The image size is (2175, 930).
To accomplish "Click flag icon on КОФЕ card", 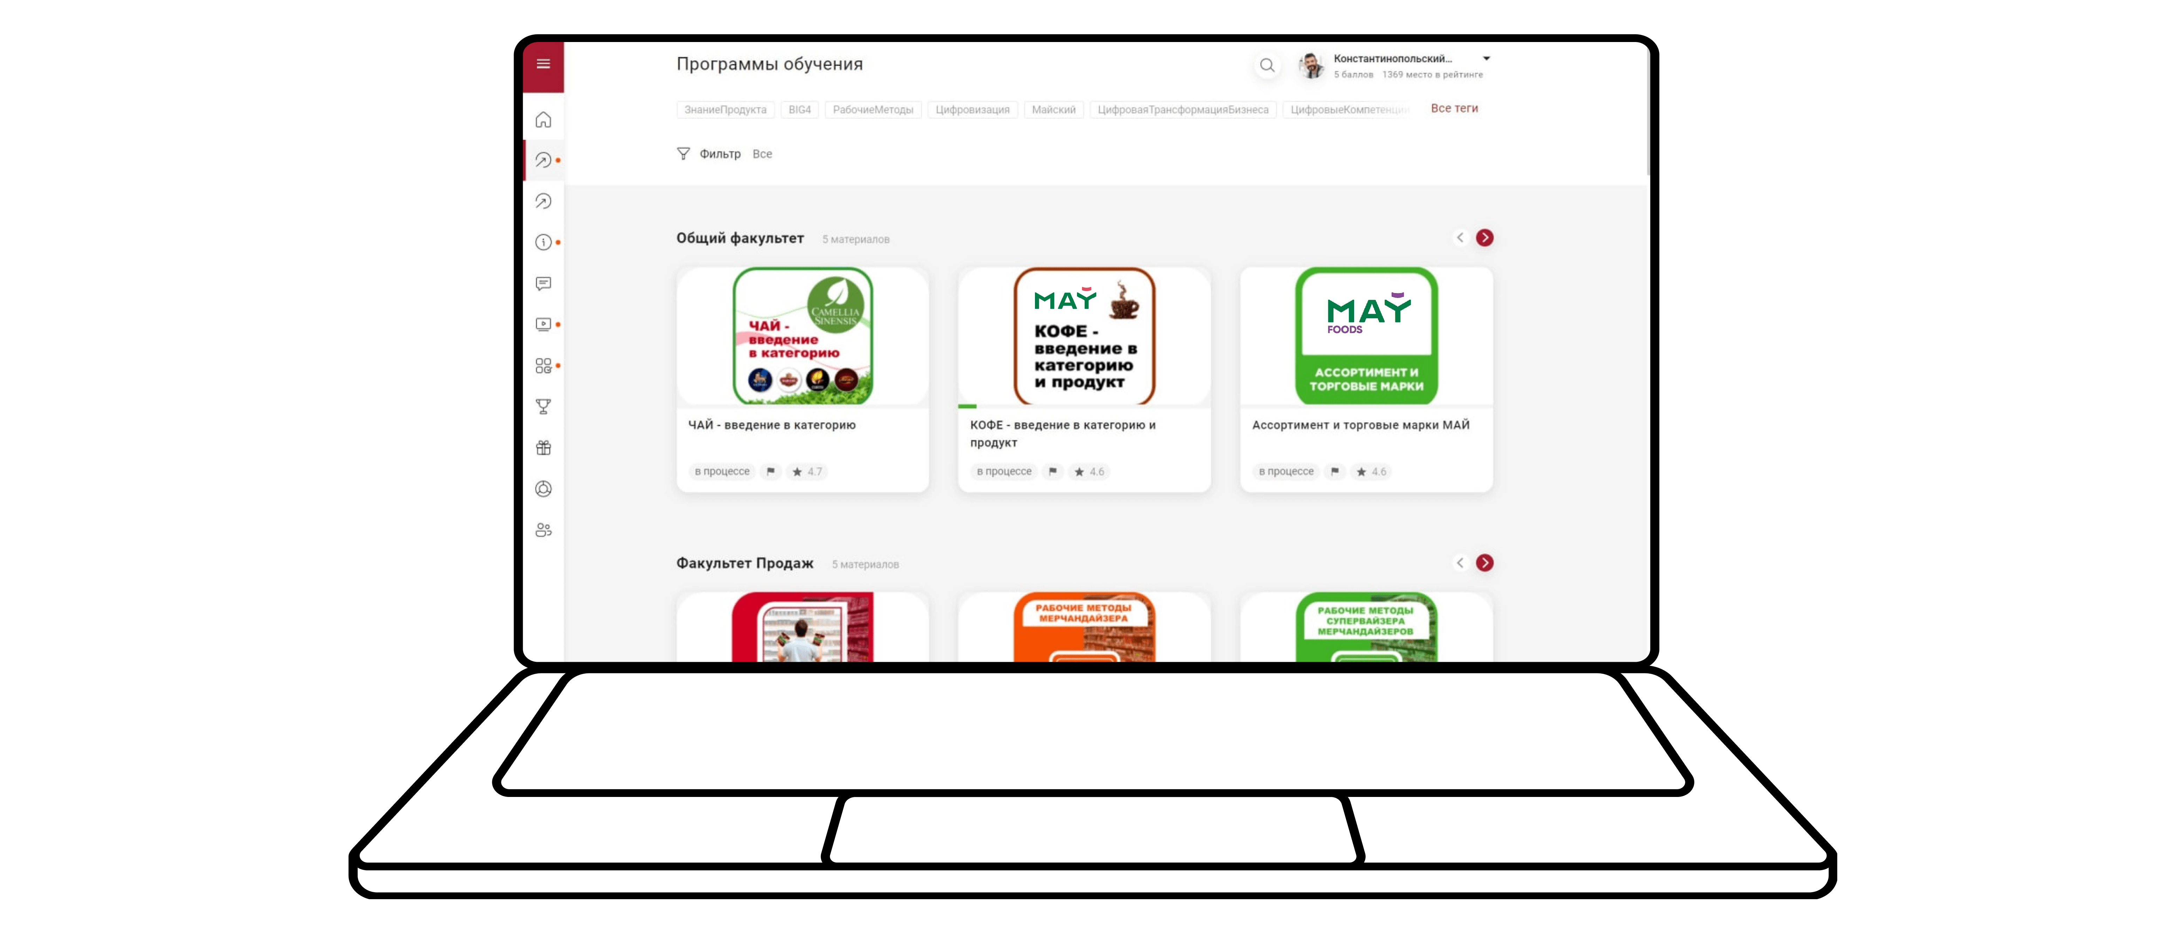I will [1052, 472].
